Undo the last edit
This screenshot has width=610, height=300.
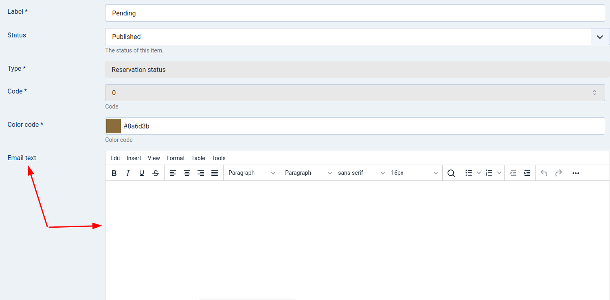pyautogui.click(x=544, y=173)
